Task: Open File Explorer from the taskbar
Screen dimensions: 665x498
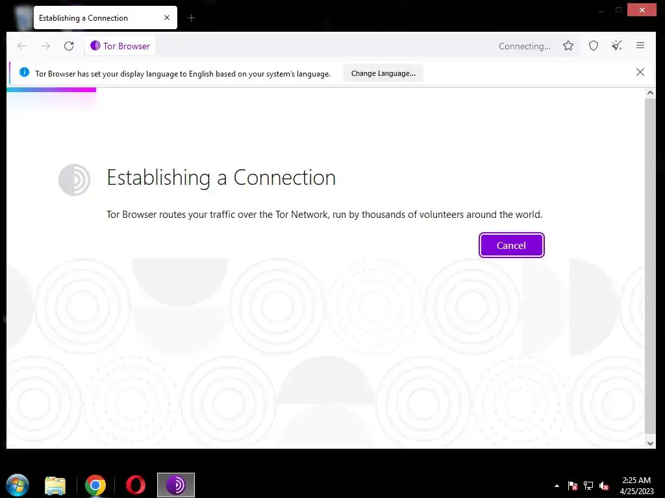Action: pyautogui.click(x=55, y=485)
